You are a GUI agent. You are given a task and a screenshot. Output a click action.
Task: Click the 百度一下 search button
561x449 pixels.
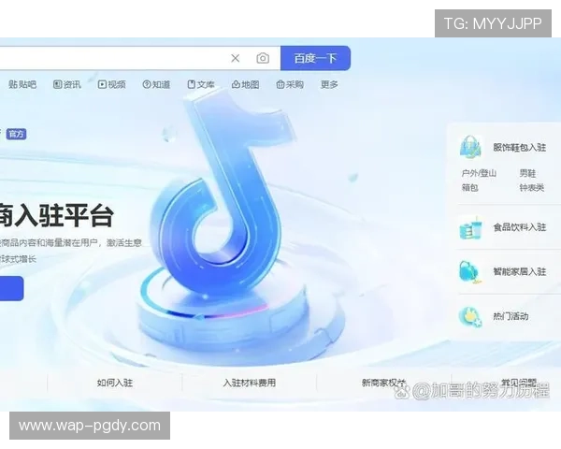pos(315,58)
